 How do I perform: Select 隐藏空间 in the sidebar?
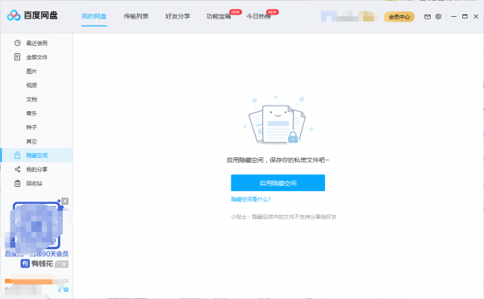click(36, 156)
